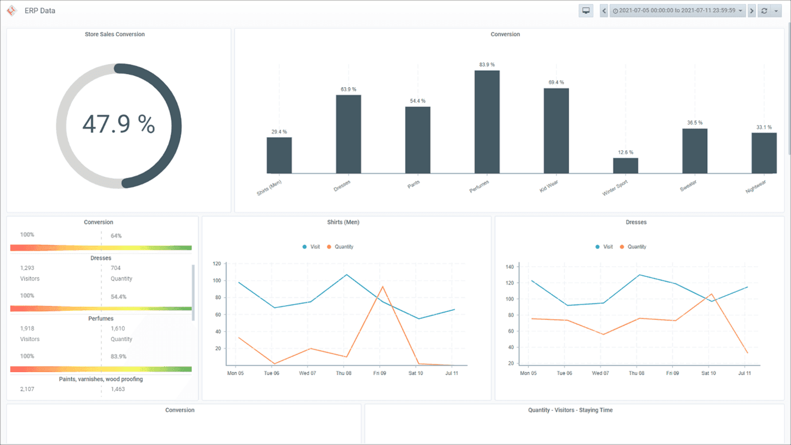Select the Kid Wear 69.4 % bar
The width and height of the screenshot is (791, 445).
coord(556,130)
